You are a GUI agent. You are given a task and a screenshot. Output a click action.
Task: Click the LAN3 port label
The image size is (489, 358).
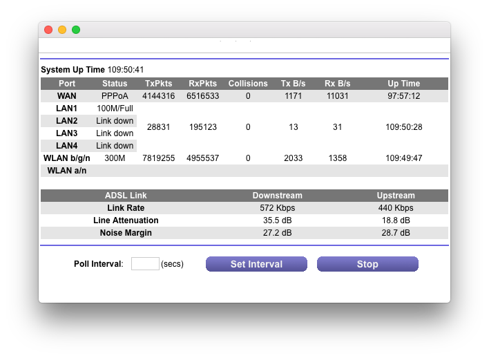[67, 133]
